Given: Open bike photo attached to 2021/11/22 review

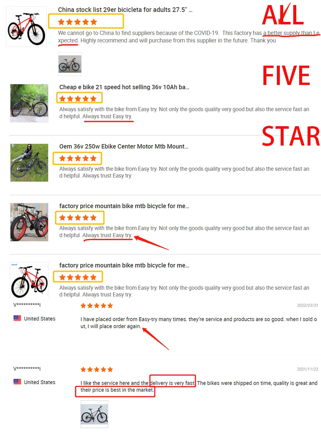Looking at the screenshot, I should 94,414.
